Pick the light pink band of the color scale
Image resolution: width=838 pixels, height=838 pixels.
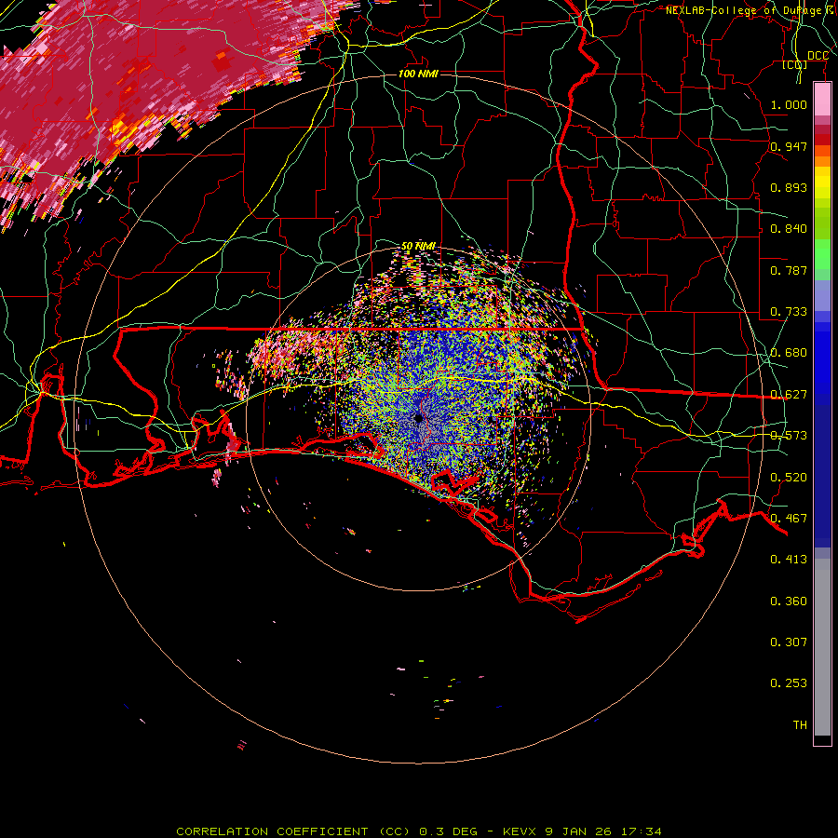(x=822, y=99)
